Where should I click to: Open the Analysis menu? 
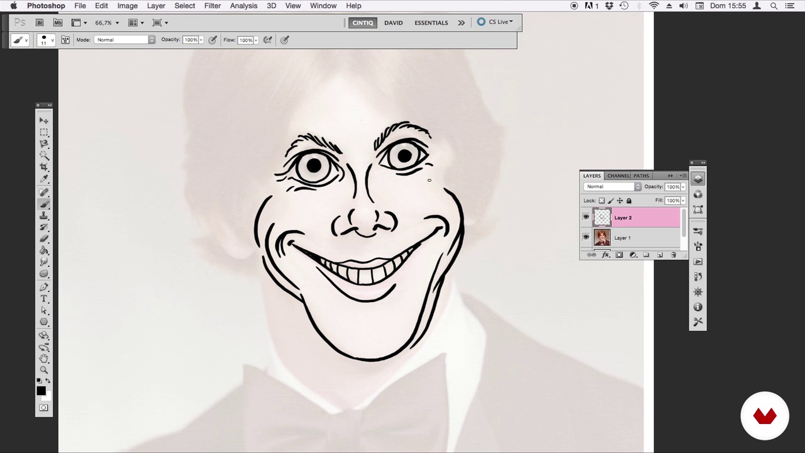[243, 6]
